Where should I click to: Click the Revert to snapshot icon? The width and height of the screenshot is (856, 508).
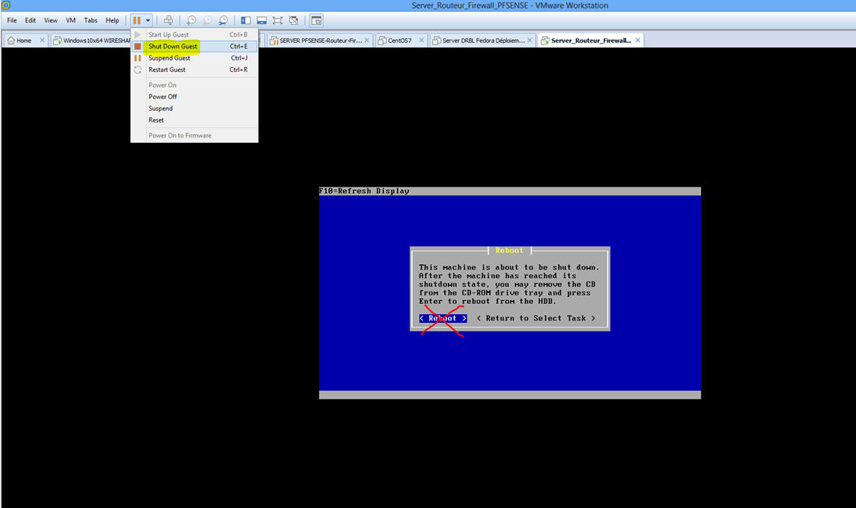coord(207,20)
